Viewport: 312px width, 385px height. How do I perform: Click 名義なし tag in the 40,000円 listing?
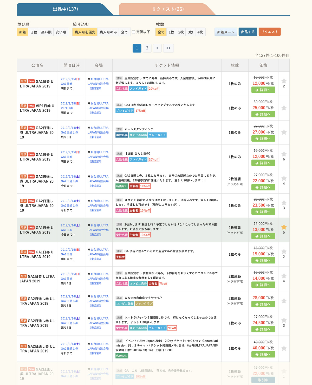(x=122, y=356)
